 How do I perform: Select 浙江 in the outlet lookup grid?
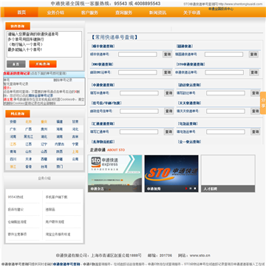coord(13,167)
